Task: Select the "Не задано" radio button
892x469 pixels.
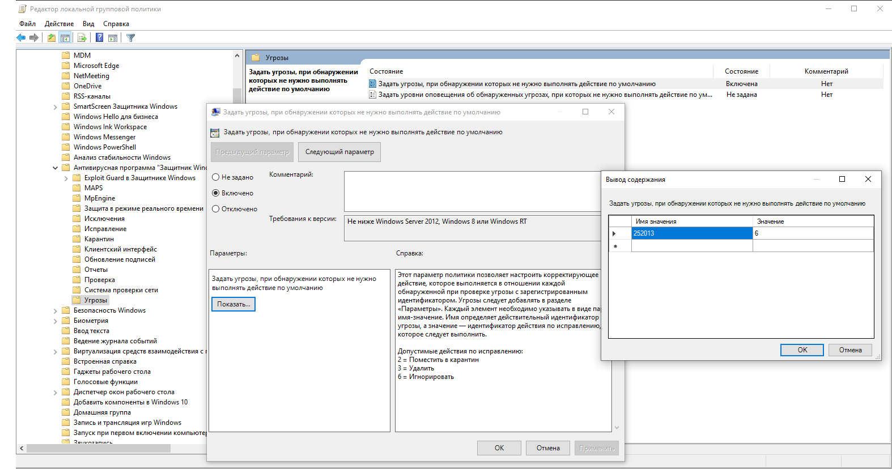Action: (x=216, y=177)
